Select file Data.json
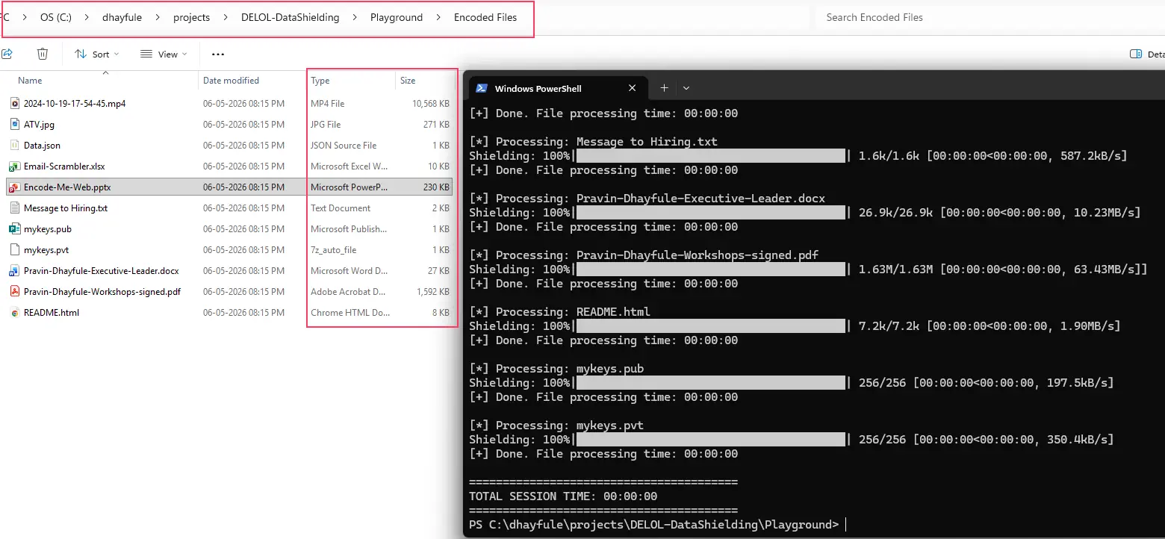Viewport: 1165px width, 539px height. pyautogui.click(x=42, y=146)
